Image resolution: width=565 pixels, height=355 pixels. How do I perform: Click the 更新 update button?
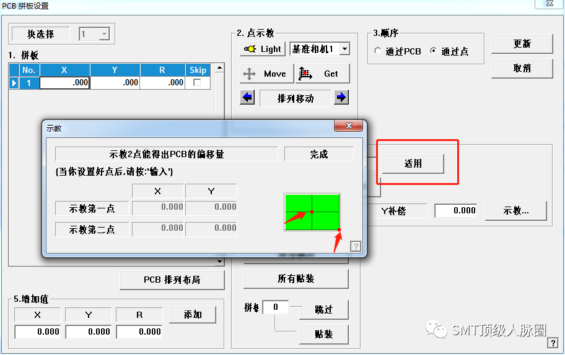click(x=522, y=44)
